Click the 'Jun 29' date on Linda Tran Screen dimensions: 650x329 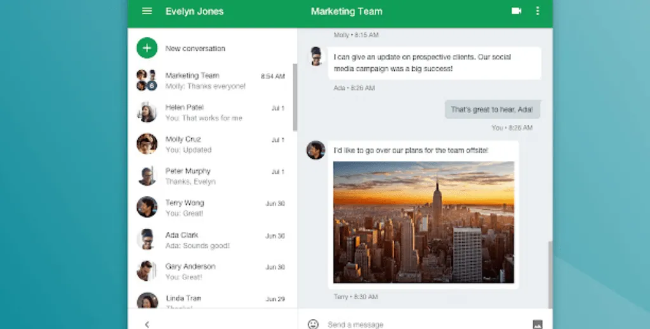coord(275,299)
